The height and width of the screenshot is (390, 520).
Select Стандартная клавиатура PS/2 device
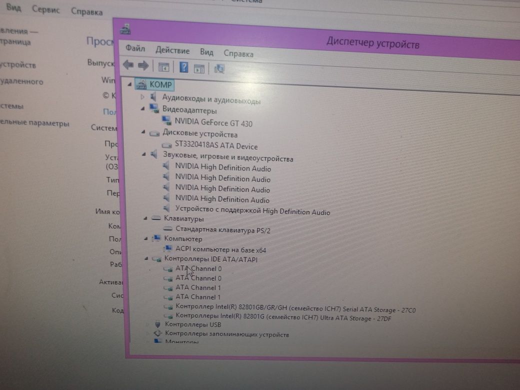(223, 230)
